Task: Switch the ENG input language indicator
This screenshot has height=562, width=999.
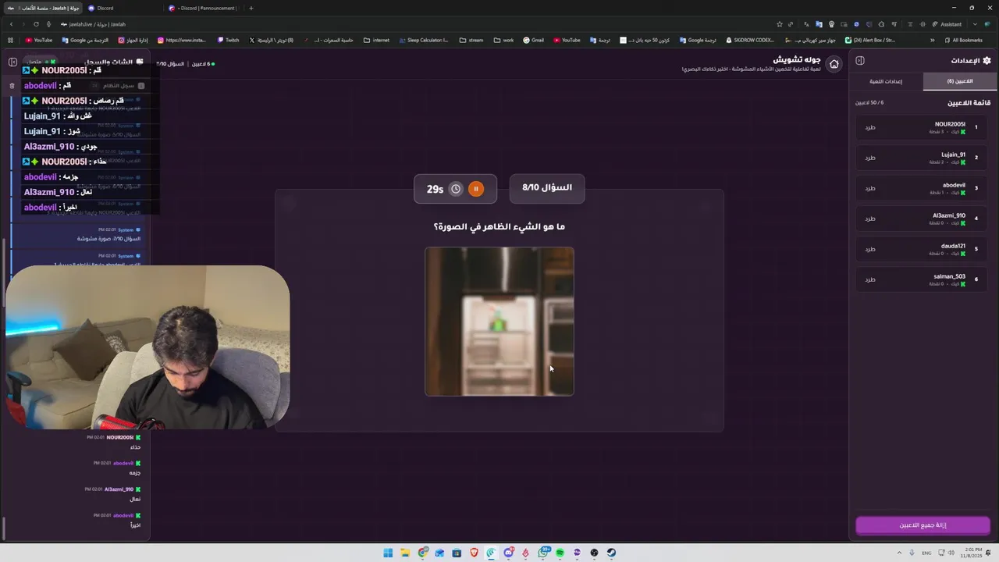Action: click(927, 553)
